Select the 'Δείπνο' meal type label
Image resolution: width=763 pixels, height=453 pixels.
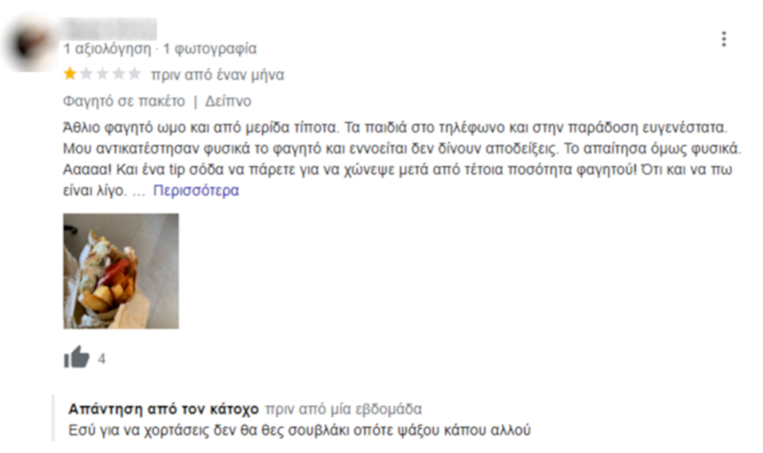tap(228, 101)
